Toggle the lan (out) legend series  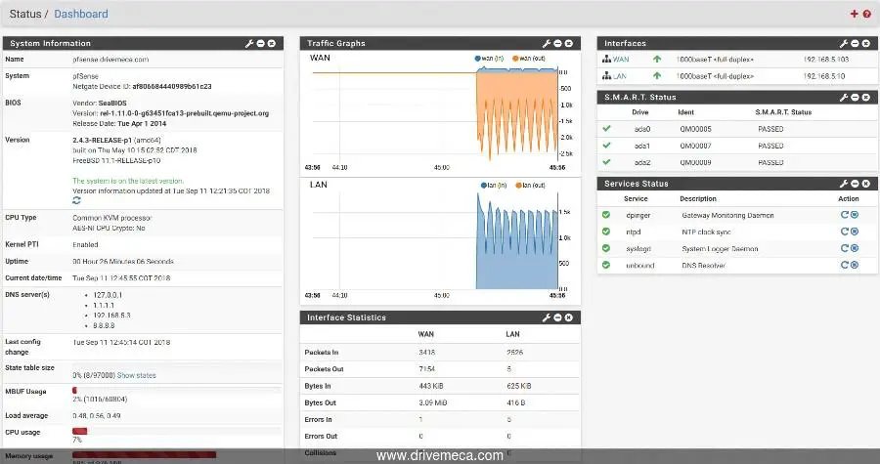530,186
